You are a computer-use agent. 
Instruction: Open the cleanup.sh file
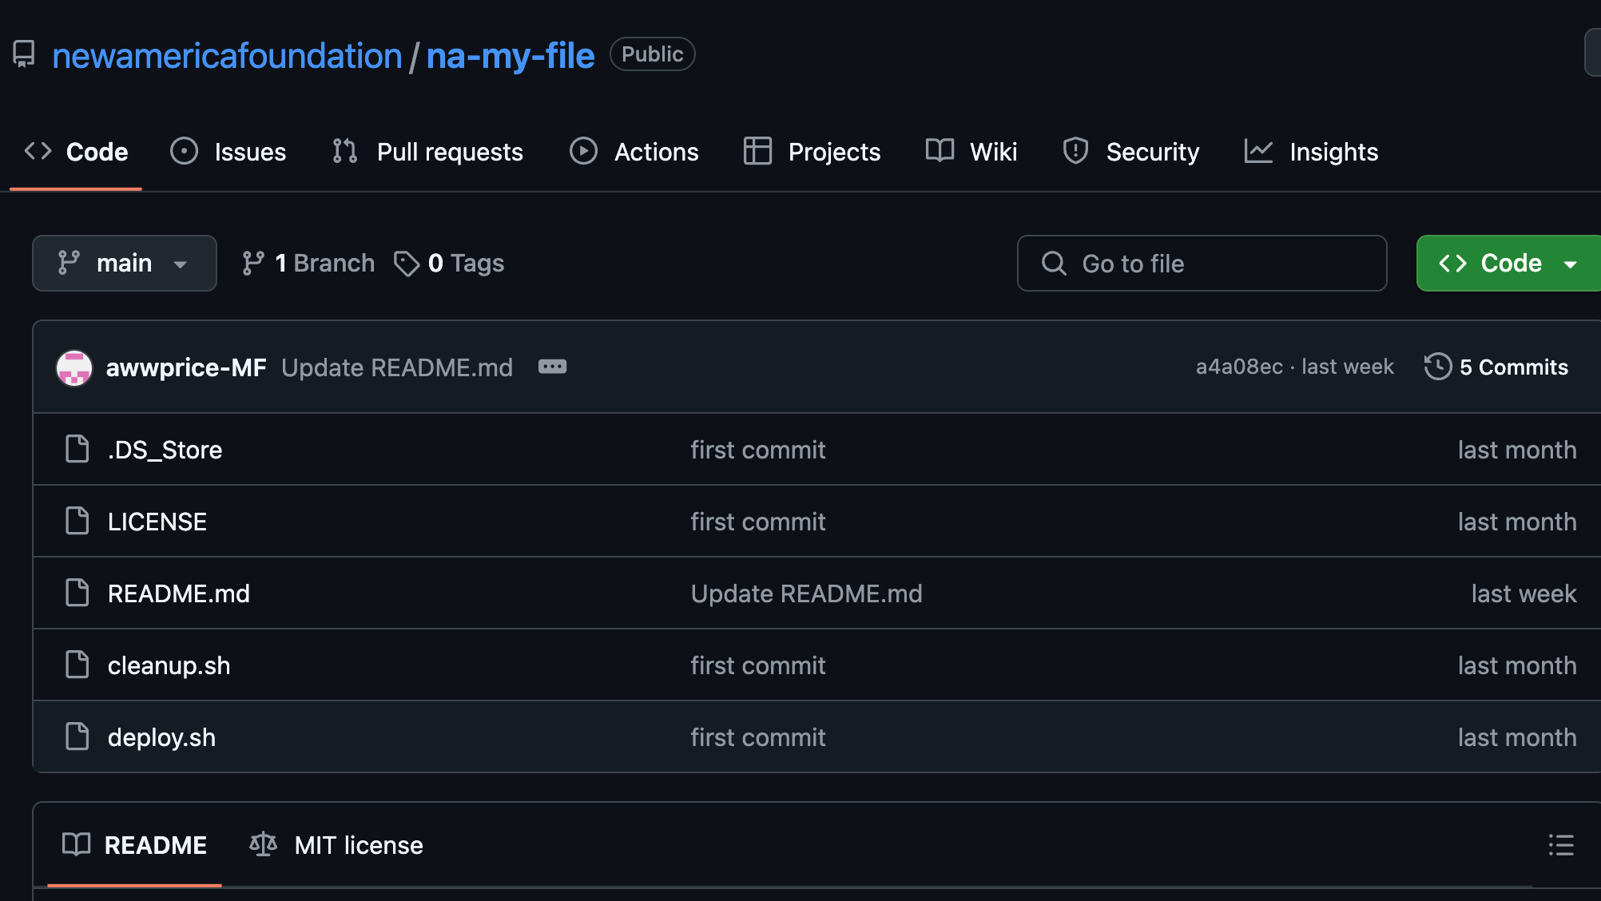[x=169, y=665]
